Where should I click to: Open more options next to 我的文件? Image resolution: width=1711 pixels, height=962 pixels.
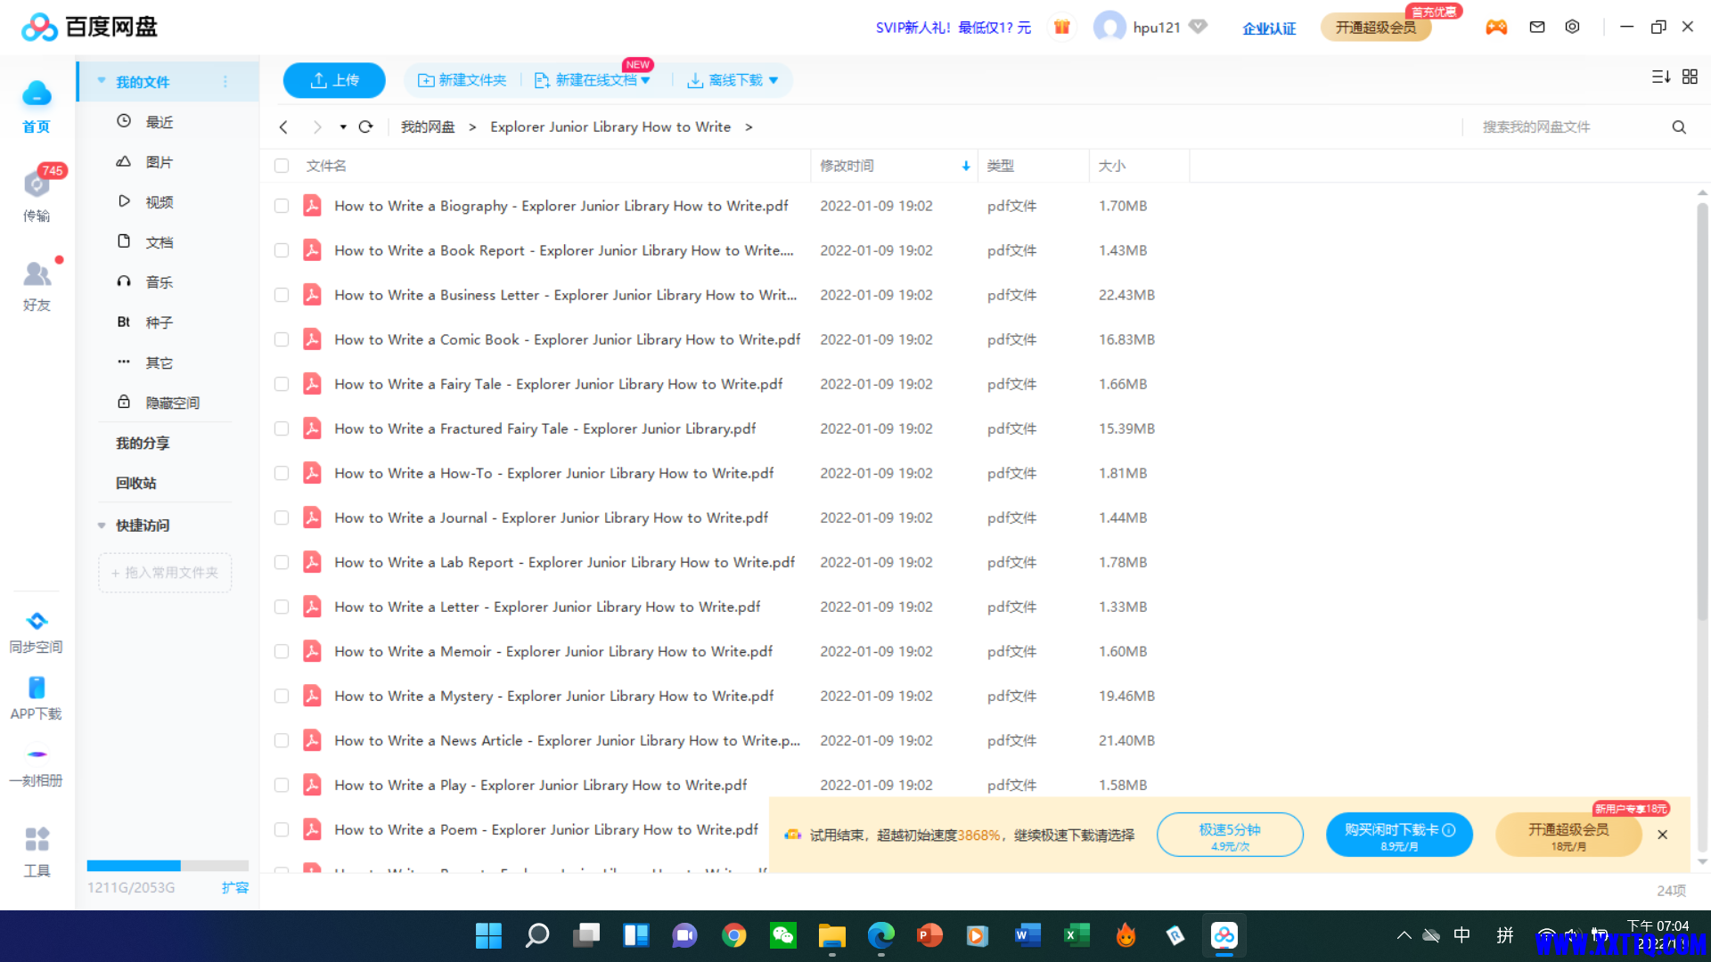(225, 82)
